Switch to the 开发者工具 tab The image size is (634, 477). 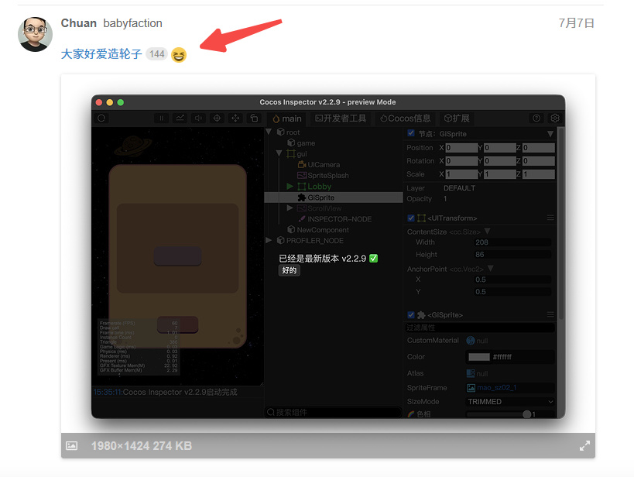(341, 118)
